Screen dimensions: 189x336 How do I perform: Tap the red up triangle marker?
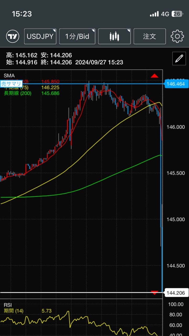click(155, 76)
